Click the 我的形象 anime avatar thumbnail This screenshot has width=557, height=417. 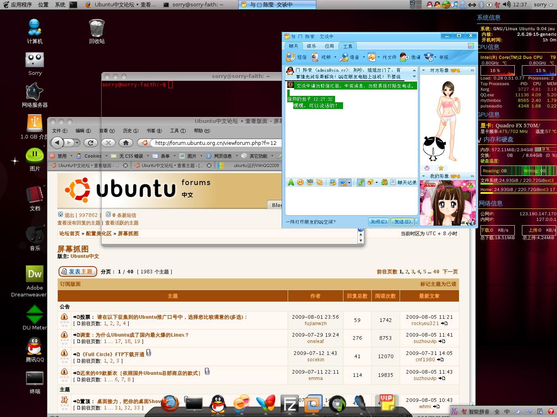[x=447, y=203]
